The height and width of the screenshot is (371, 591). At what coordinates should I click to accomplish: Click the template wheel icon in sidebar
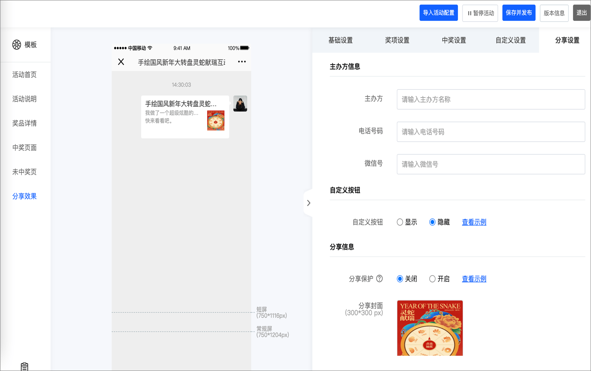(17, 44)
